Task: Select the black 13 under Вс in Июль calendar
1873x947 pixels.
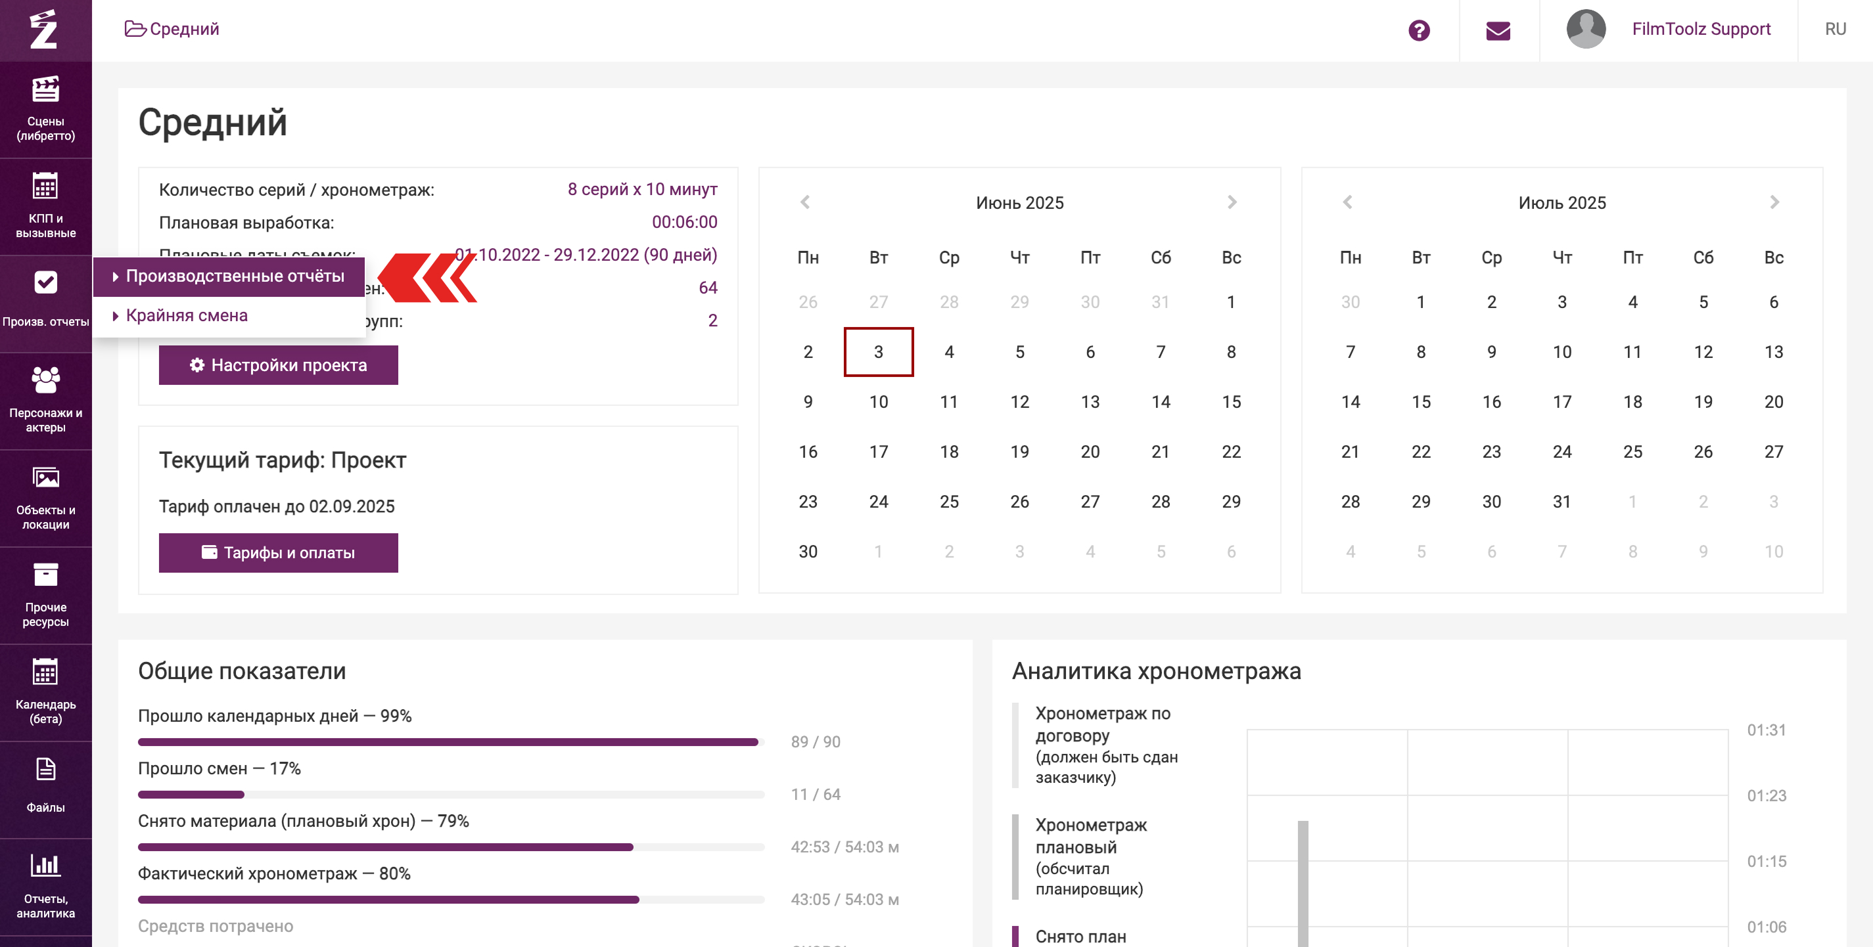Action: 1773,352
